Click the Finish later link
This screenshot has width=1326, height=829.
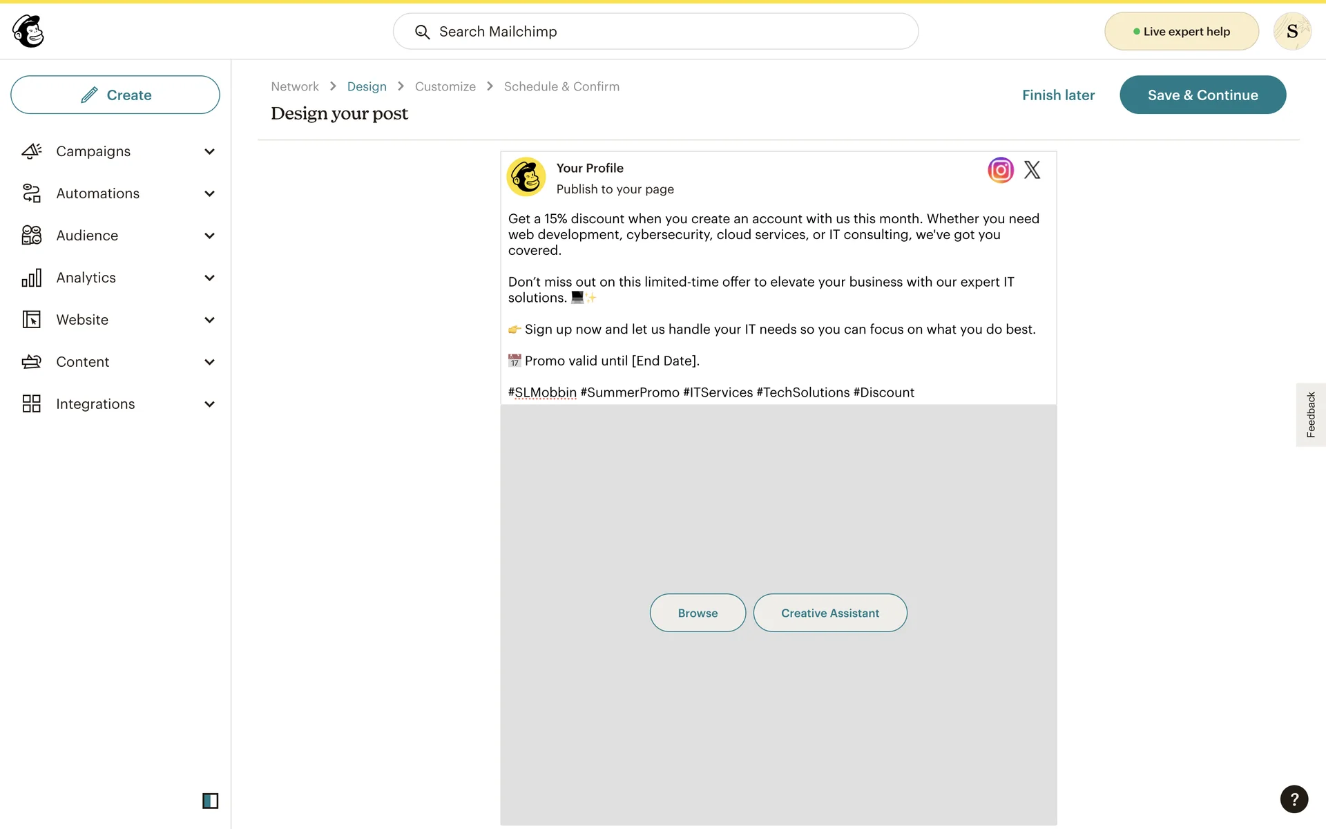pyautogui.click(x=1058, y=95)
